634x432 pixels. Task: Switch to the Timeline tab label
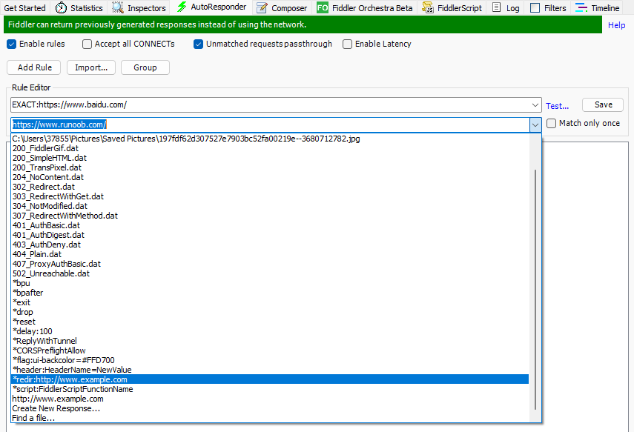click(605, 8)
